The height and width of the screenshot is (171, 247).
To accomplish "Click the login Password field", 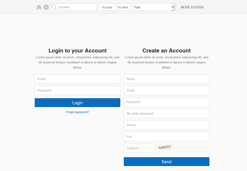I will (x=77, y=90).
